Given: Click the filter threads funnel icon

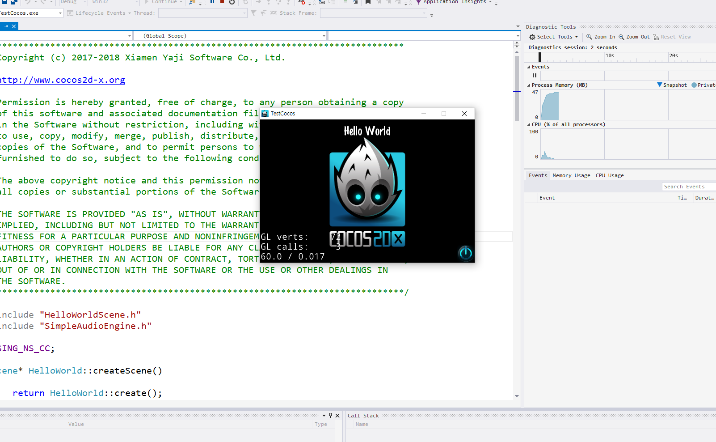Looking at the screenshot, I should 254,13.
